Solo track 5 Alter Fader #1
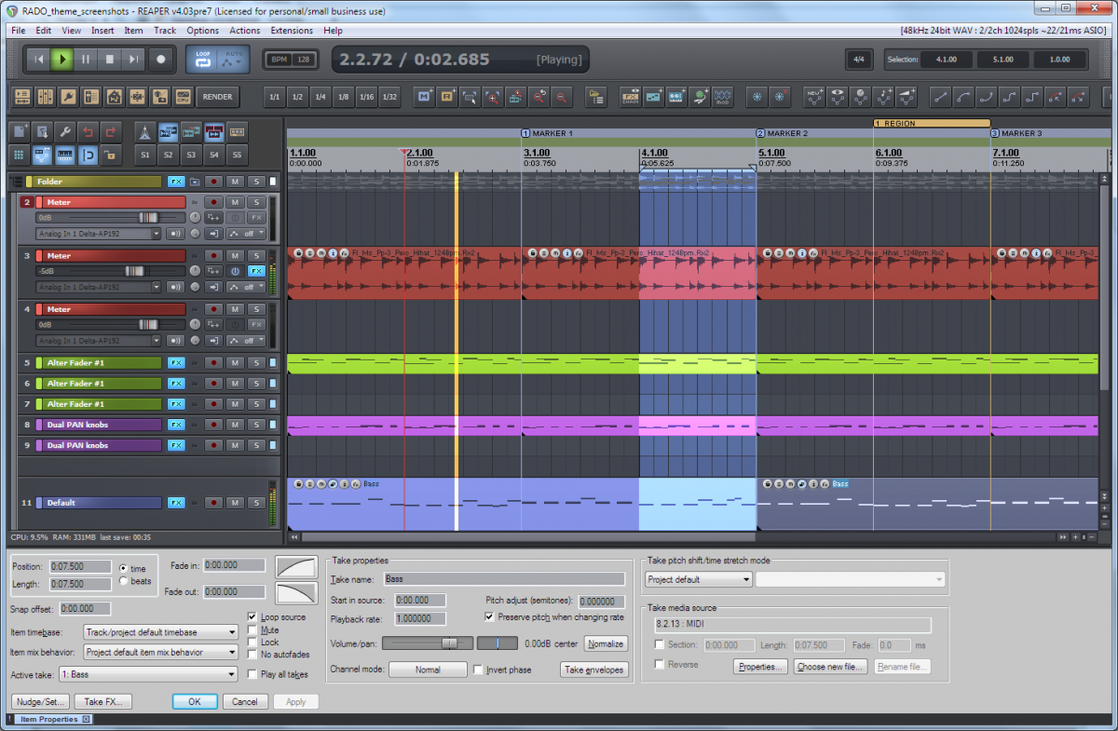Screen dimensions: 1118x731 tap(255, 363)
